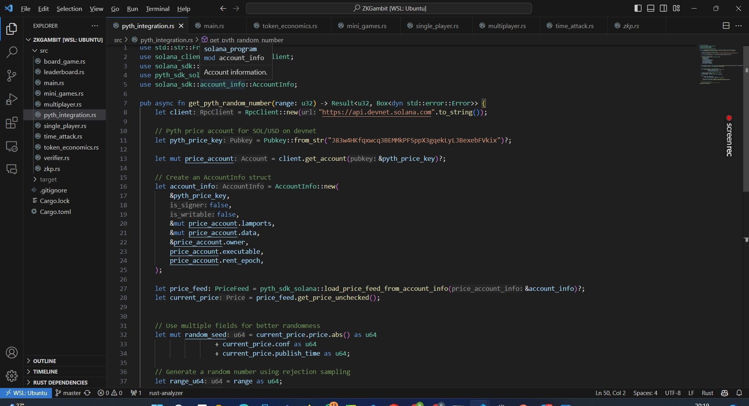Open Customize Layout icon

point(676,8)
